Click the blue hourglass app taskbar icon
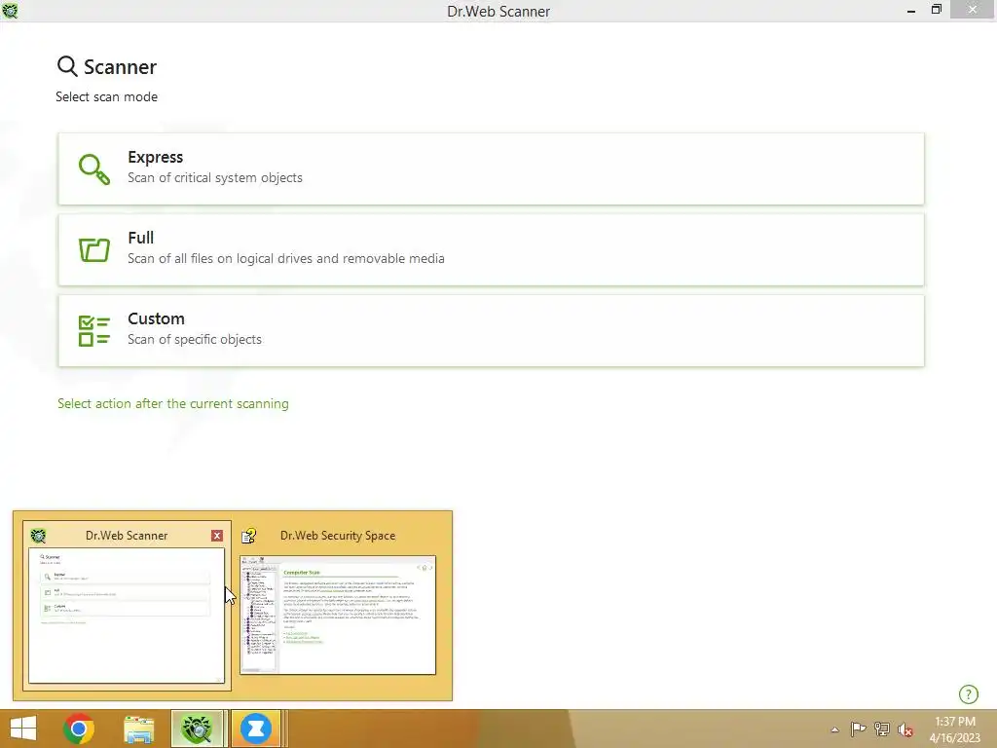This screenshot has height=748, width=997. (x=256, y=729)
